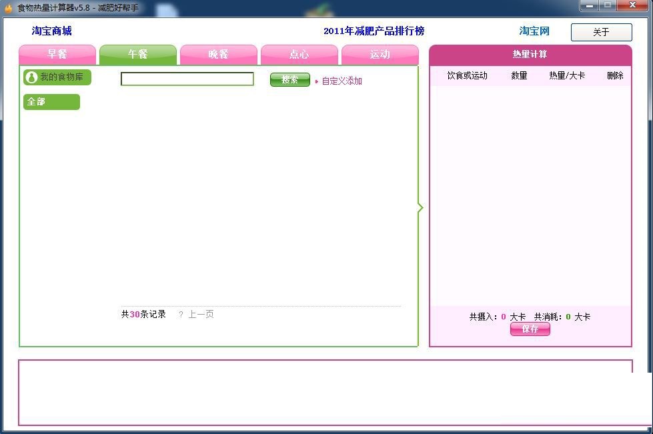653x434 pixels.
Task: Click the 饮食或运动 column header
Action: (x=468, y=75)
